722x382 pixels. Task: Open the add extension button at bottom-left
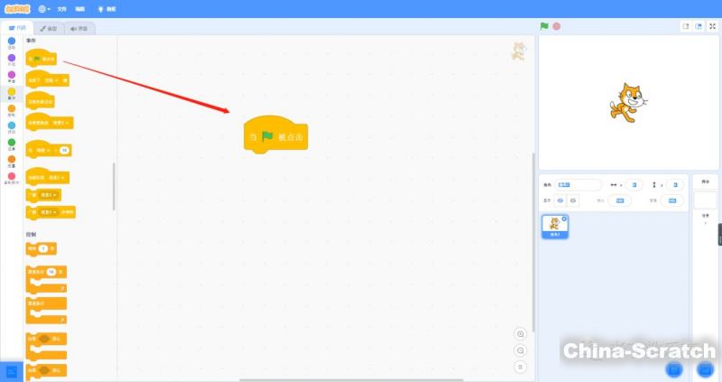point(12,371)
